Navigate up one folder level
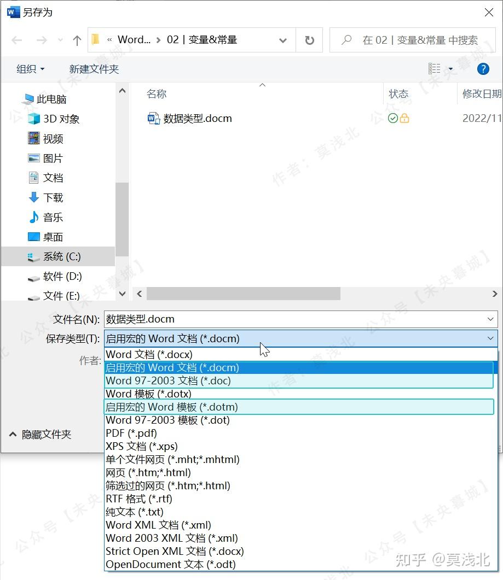Image resolution: width=503 pixels, height=580 pixels. 77,40
